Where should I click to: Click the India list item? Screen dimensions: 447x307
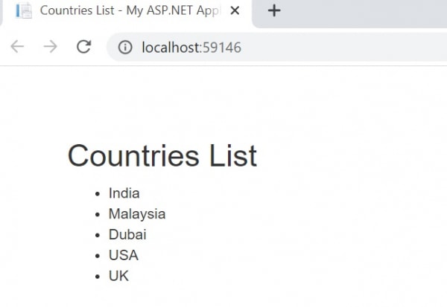click(124, 193)
